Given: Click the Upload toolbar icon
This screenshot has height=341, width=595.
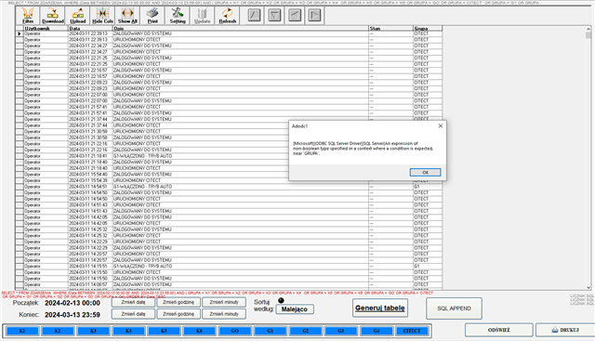Looking at the screenshot, I should click(78, 16).
